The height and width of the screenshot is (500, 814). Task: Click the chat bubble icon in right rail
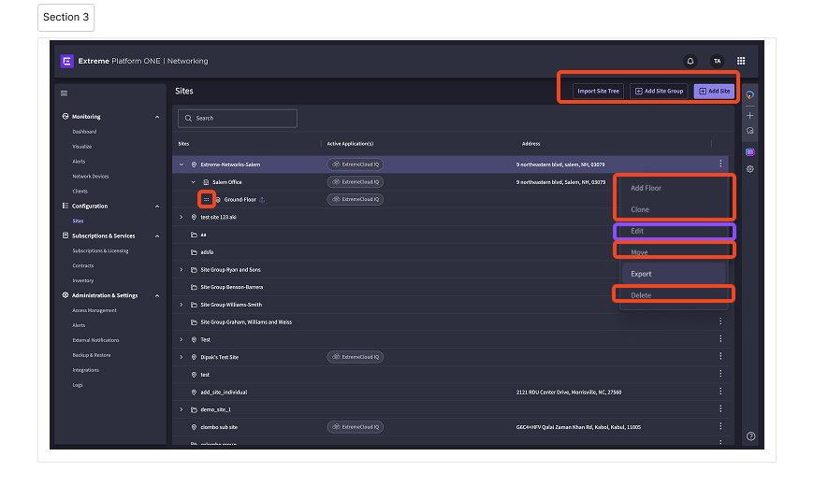(749, 131)
